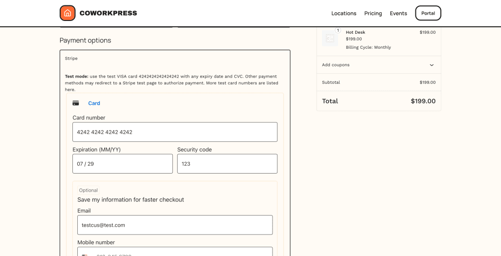Click the Add coupons text label
Viewport: 501px width, 256px height.
tap(336, 65)
